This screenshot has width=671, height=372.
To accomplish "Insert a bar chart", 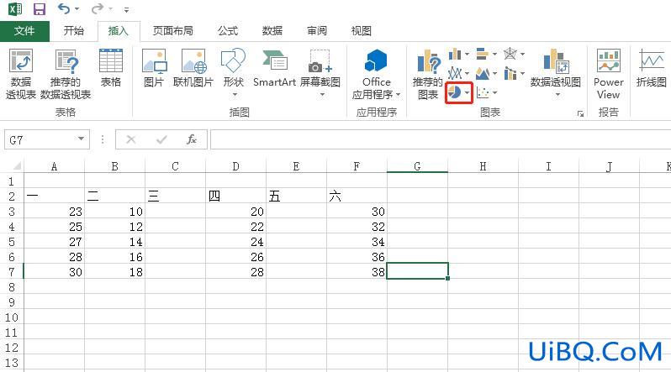I will 483,54.
